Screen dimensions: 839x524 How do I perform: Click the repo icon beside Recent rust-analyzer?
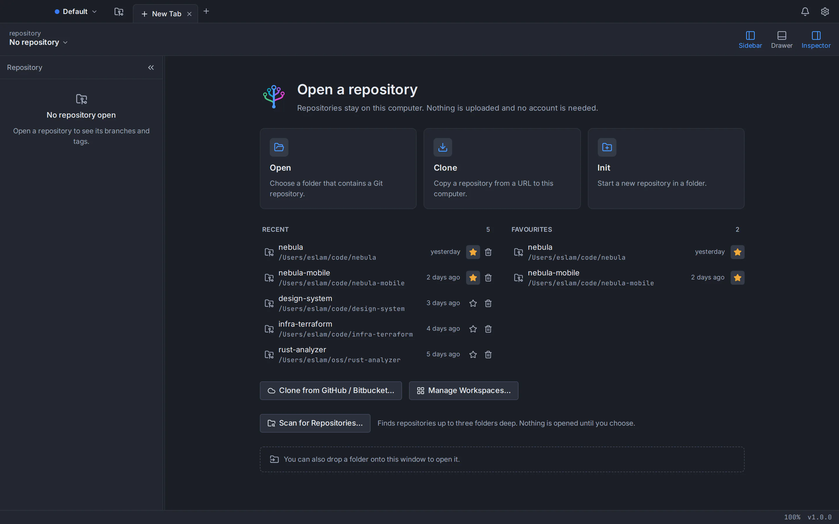point(269,355)
